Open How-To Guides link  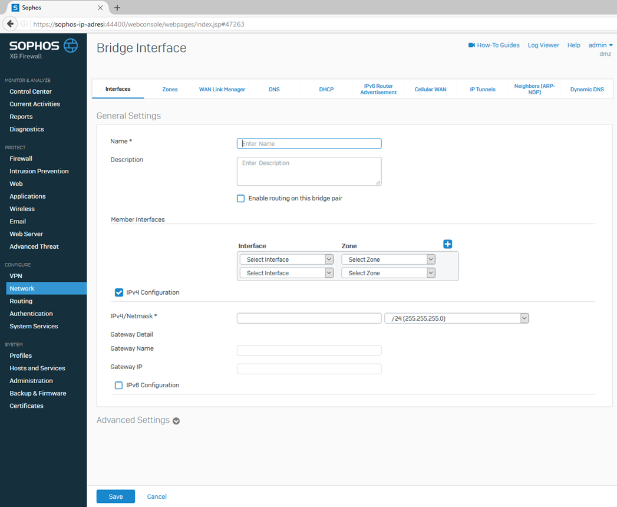498,45
